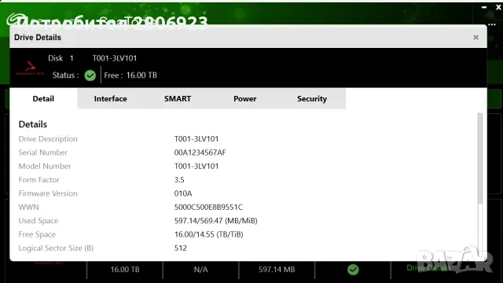The image size is (503, 283).
Task: Select firmware version 010A
Action: pos(183,193)
